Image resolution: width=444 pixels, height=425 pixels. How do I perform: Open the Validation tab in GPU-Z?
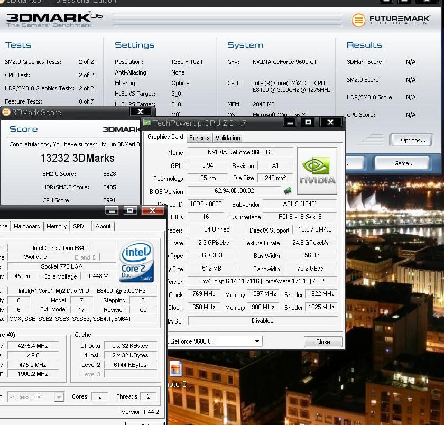(x=228, y=138)
